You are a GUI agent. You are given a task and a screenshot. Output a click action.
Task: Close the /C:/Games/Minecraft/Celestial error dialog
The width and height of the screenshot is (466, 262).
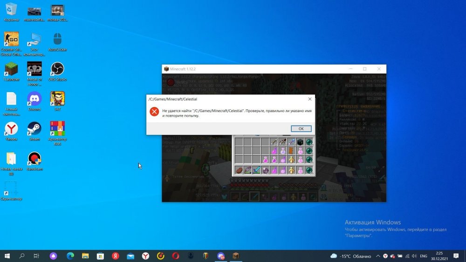(310, 99)
